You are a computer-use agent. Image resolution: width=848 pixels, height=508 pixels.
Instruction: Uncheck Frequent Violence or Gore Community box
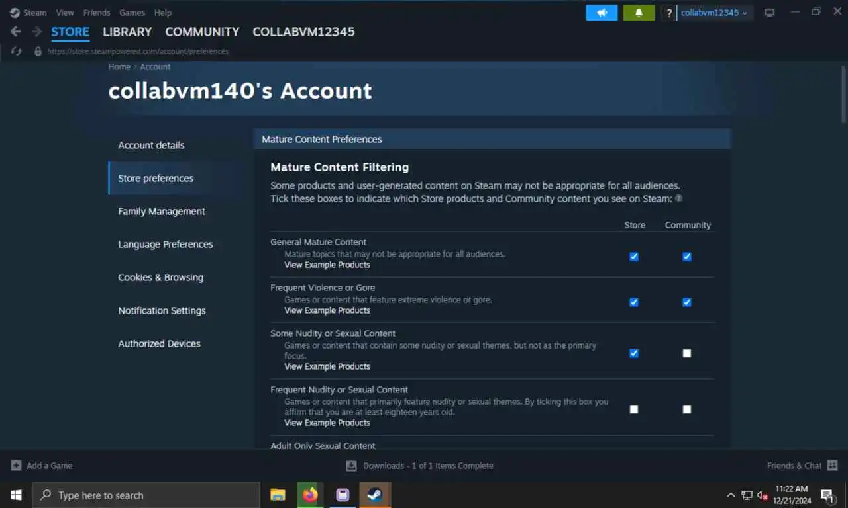(687, 302)
